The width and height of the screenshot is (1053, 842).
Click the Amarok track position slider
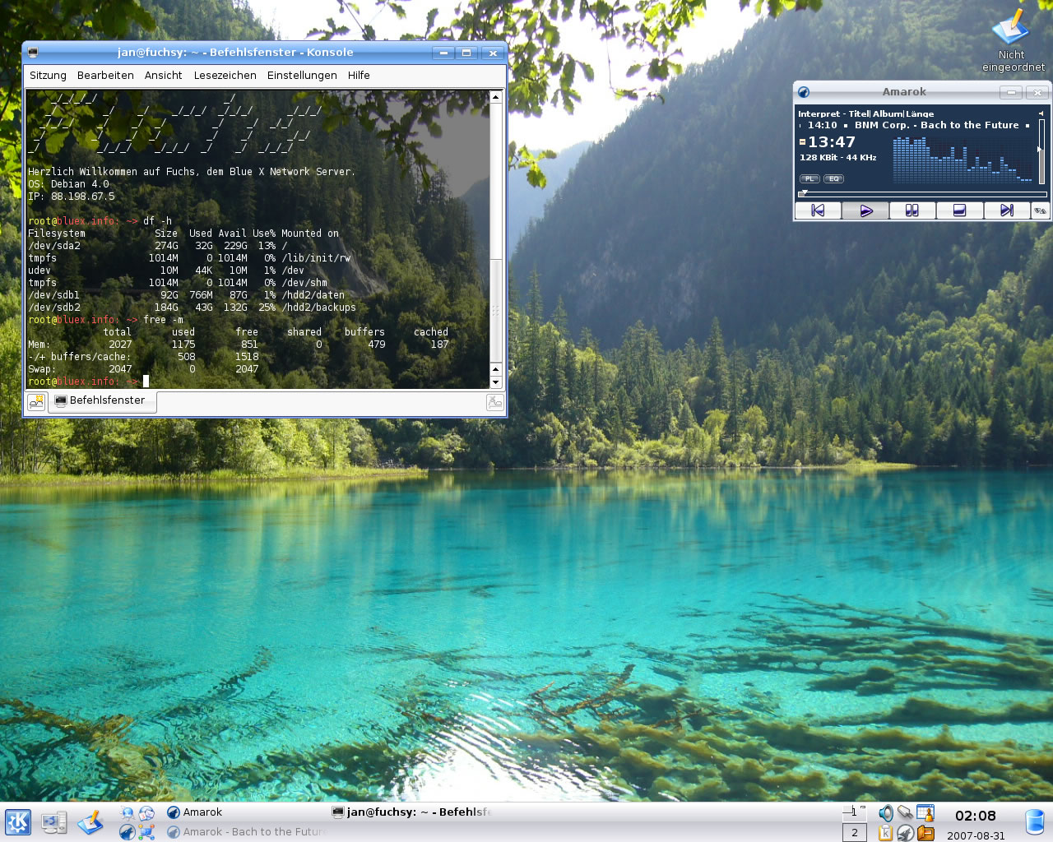point(921,194)
